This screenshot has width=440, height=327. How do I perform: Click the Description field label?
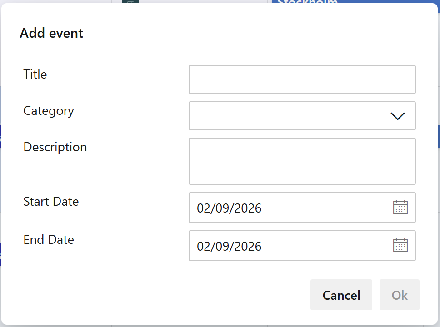click(55, 147)
